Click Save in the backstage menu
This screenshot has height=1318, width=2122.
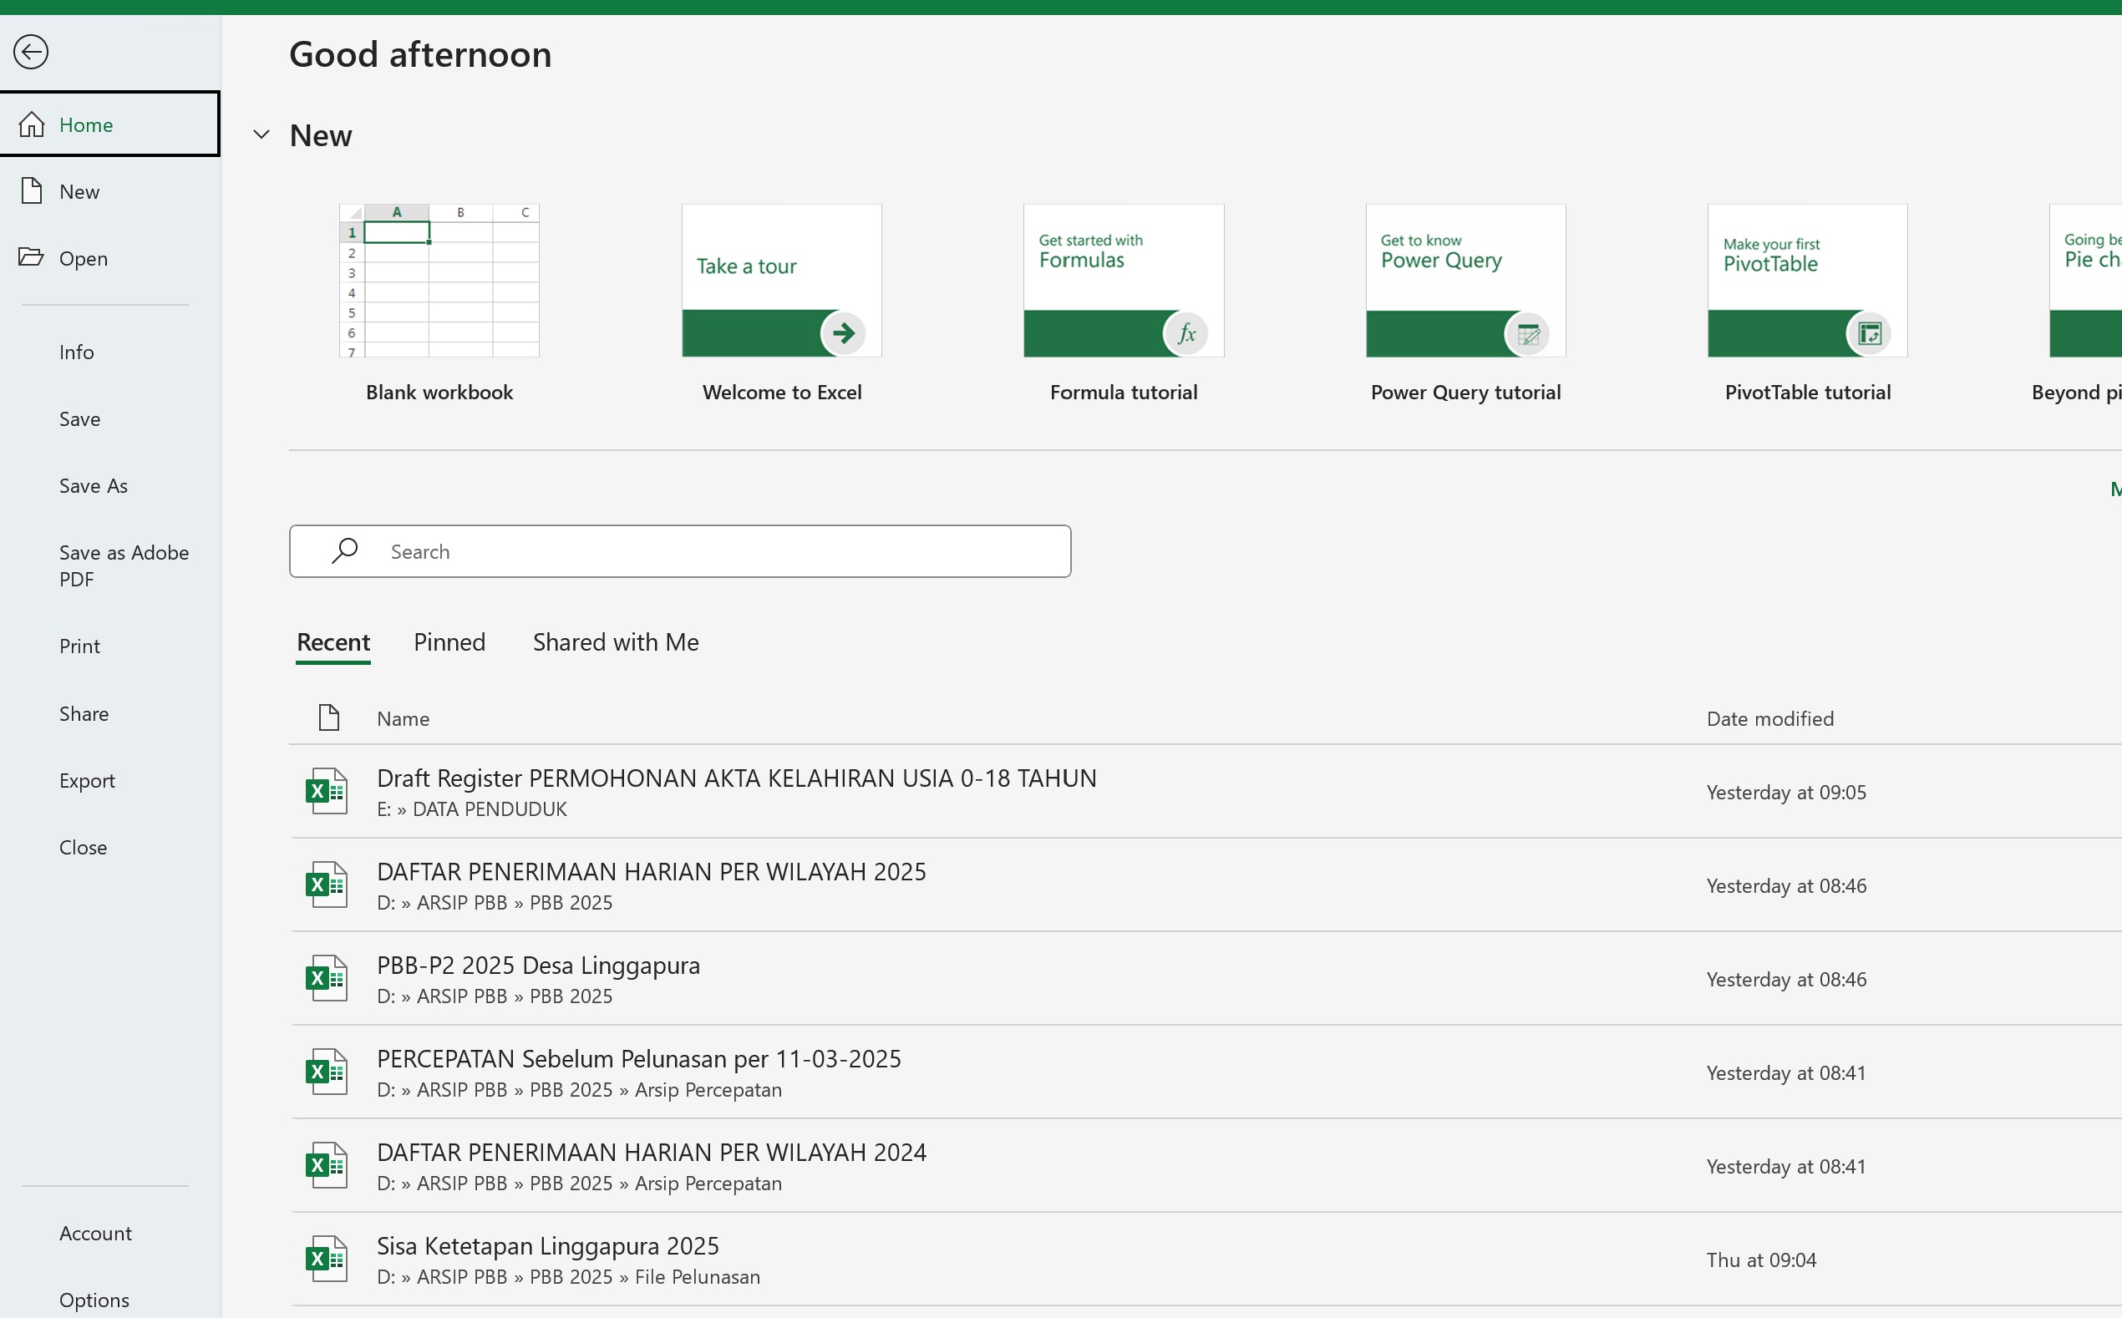pos(109,419)
